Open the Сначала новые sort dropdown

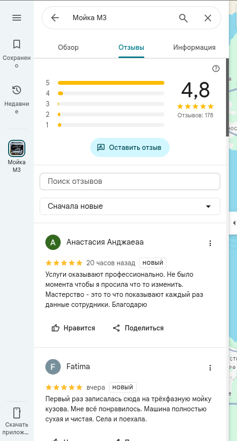click(130, 206)
